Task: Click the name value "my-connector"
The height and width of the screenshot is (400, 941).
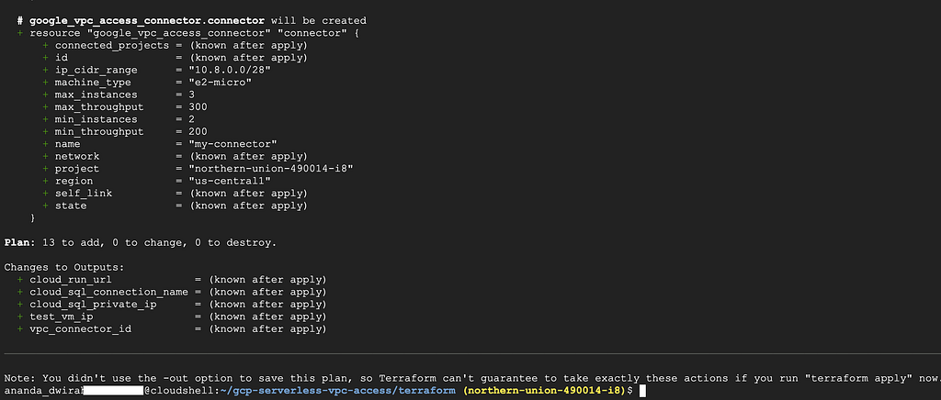Action: coord(232,144)
